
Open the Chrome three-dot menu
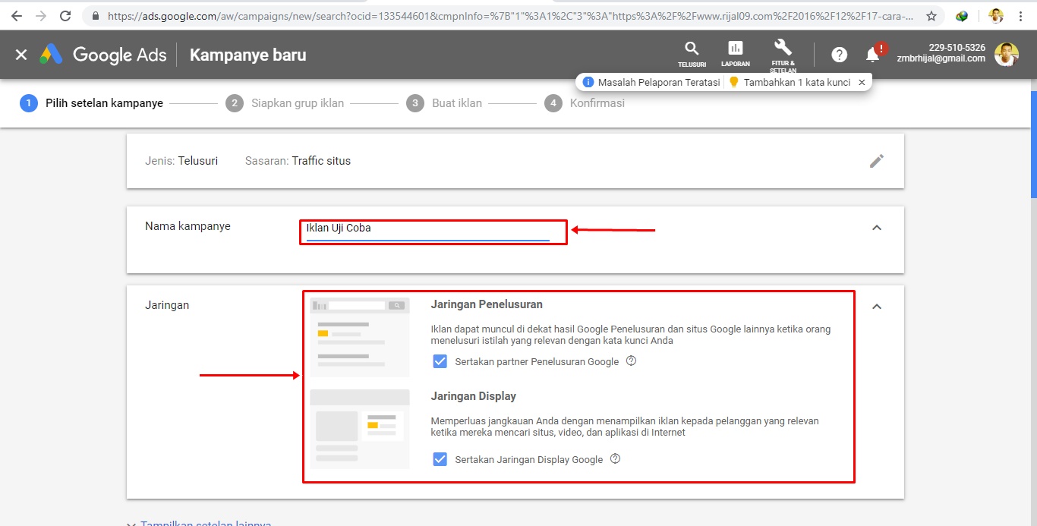click(x=1021, y=15)
